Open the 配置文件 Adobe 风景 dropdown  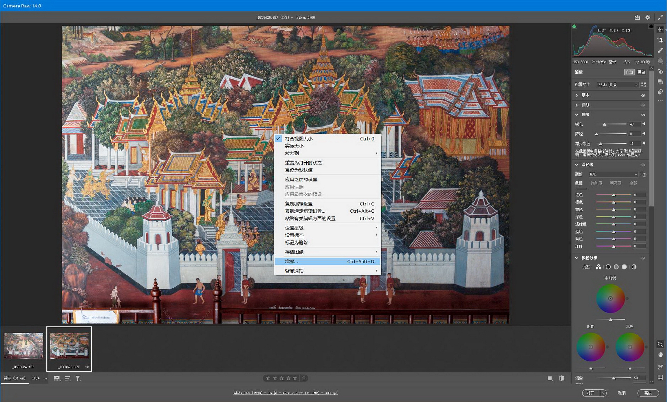(x=618, y=85)
